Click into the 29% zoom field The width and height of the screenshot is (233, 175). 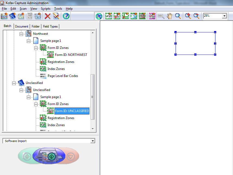pos(213,16)
